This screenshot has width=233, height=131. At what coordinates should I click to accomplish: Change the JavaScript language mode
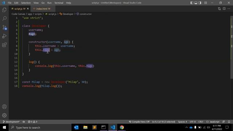tap(213, 122)
